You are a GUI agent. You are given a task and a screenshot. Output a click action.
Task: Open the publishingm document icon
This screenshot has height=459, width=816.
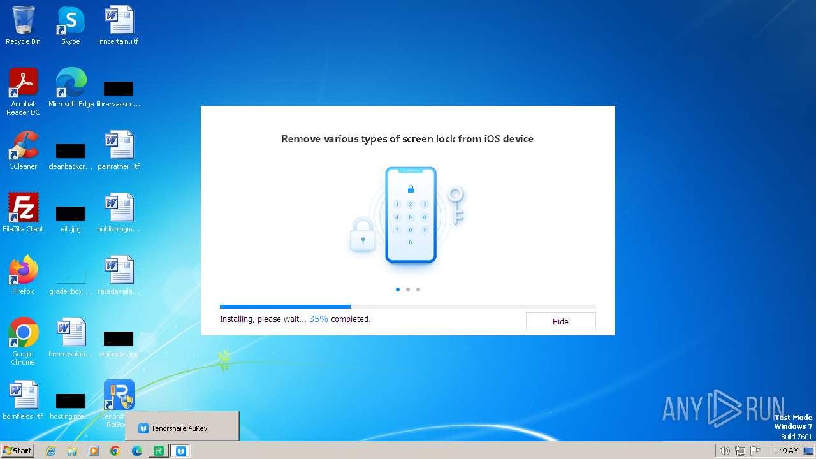point(119,213)
